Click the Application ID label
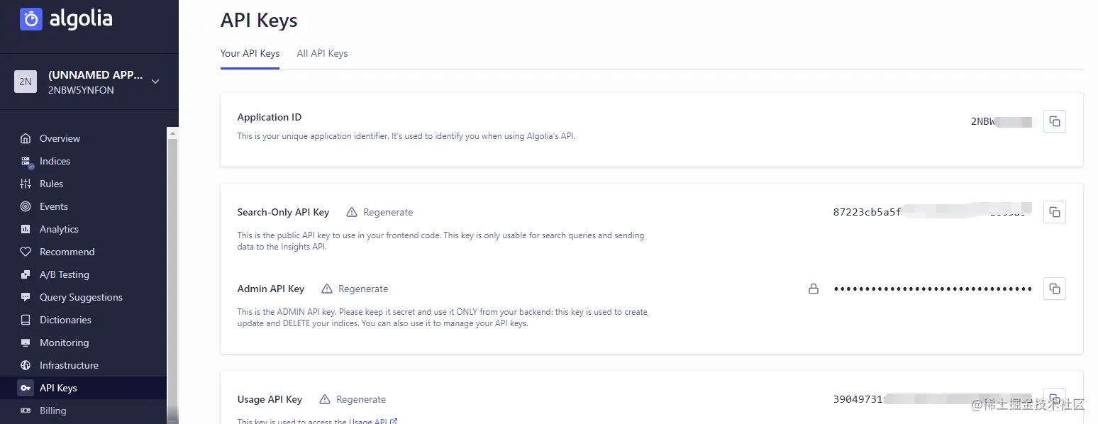This screenshot has height=424, width=1098. coord(270,117)
